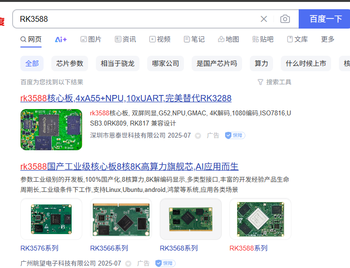Open the RK3568系列 link
Image resolution: width=350 pixels, height=268 pixels.
[179, 248]
